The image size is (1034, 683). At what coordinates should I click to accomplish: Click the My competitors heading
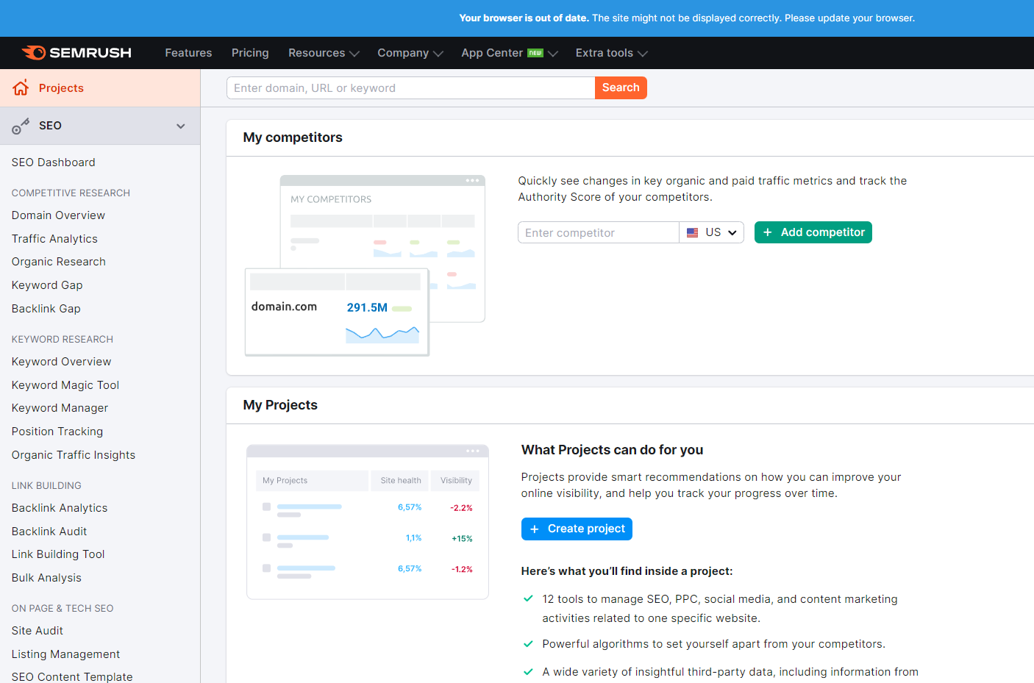[293, 137]
